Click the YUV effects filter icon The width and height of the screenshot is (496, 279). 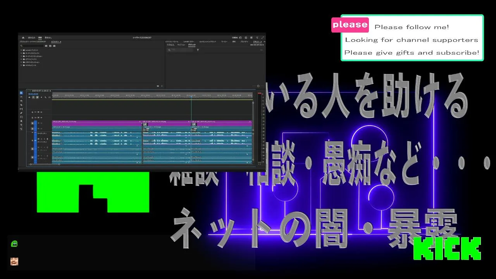(54, 46)
